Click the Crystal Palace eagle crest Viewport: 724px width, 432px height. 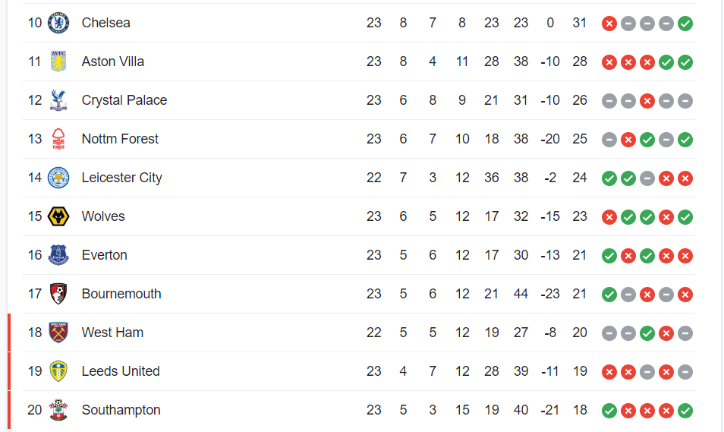click(58, 100)
